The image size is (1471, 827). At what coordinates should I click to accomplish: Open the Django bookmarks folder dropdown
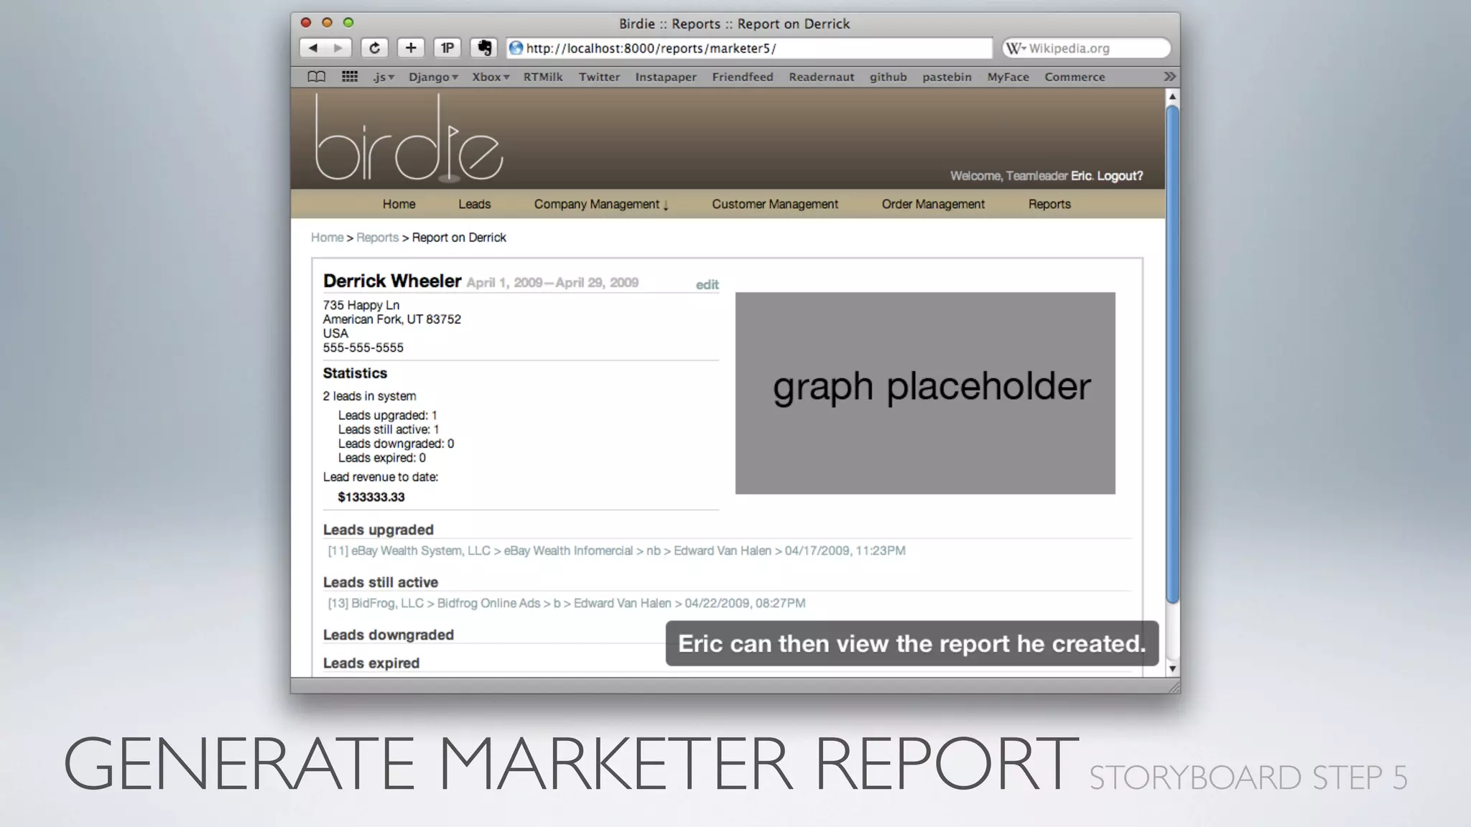(433, 77)
